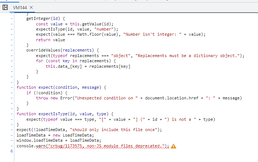Click the "return value" statement
This screenshot has width=258, height=162.
click(x=50, y=40)
